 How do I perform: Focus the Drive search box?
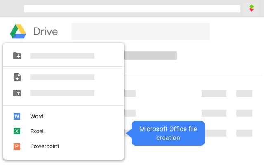140,31
